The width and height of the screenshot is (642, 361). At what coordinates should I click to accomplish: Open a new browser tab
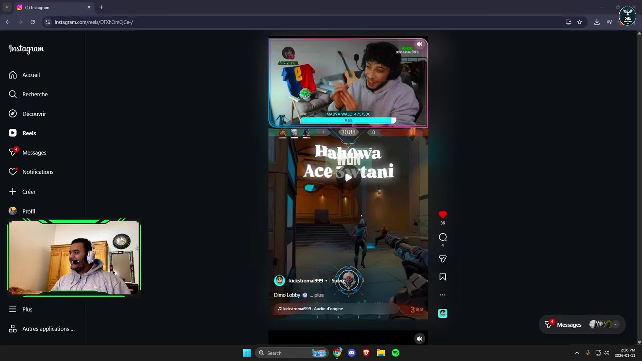click(x=101, y=7)
